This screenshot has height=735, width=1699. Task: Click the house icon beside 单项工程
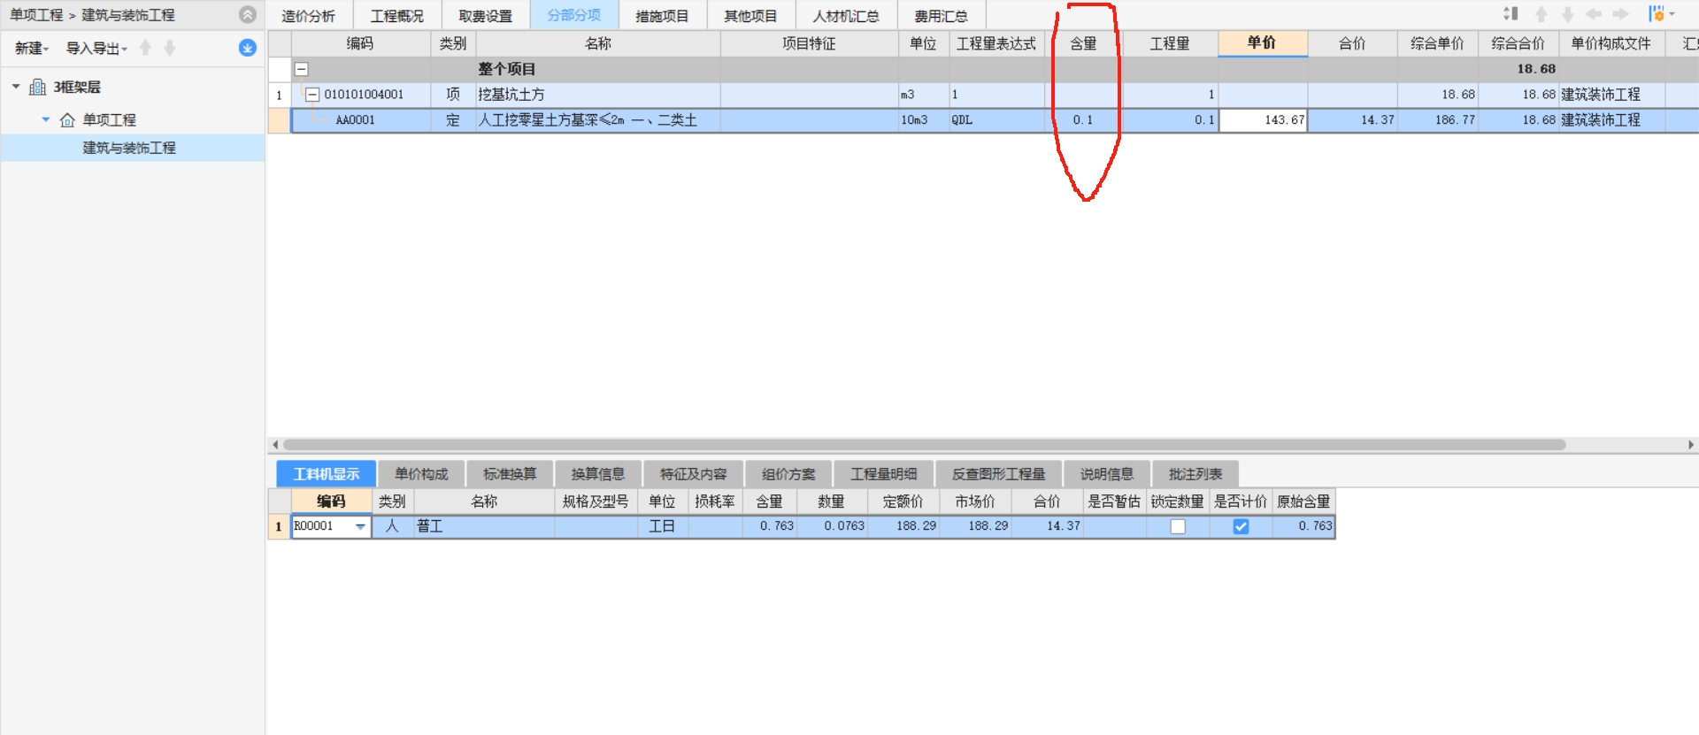click(x=67, y=119)
